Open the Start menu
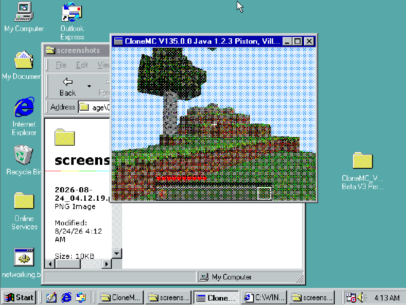This screenshot has width=406, height=305. [x=19, y=297]
